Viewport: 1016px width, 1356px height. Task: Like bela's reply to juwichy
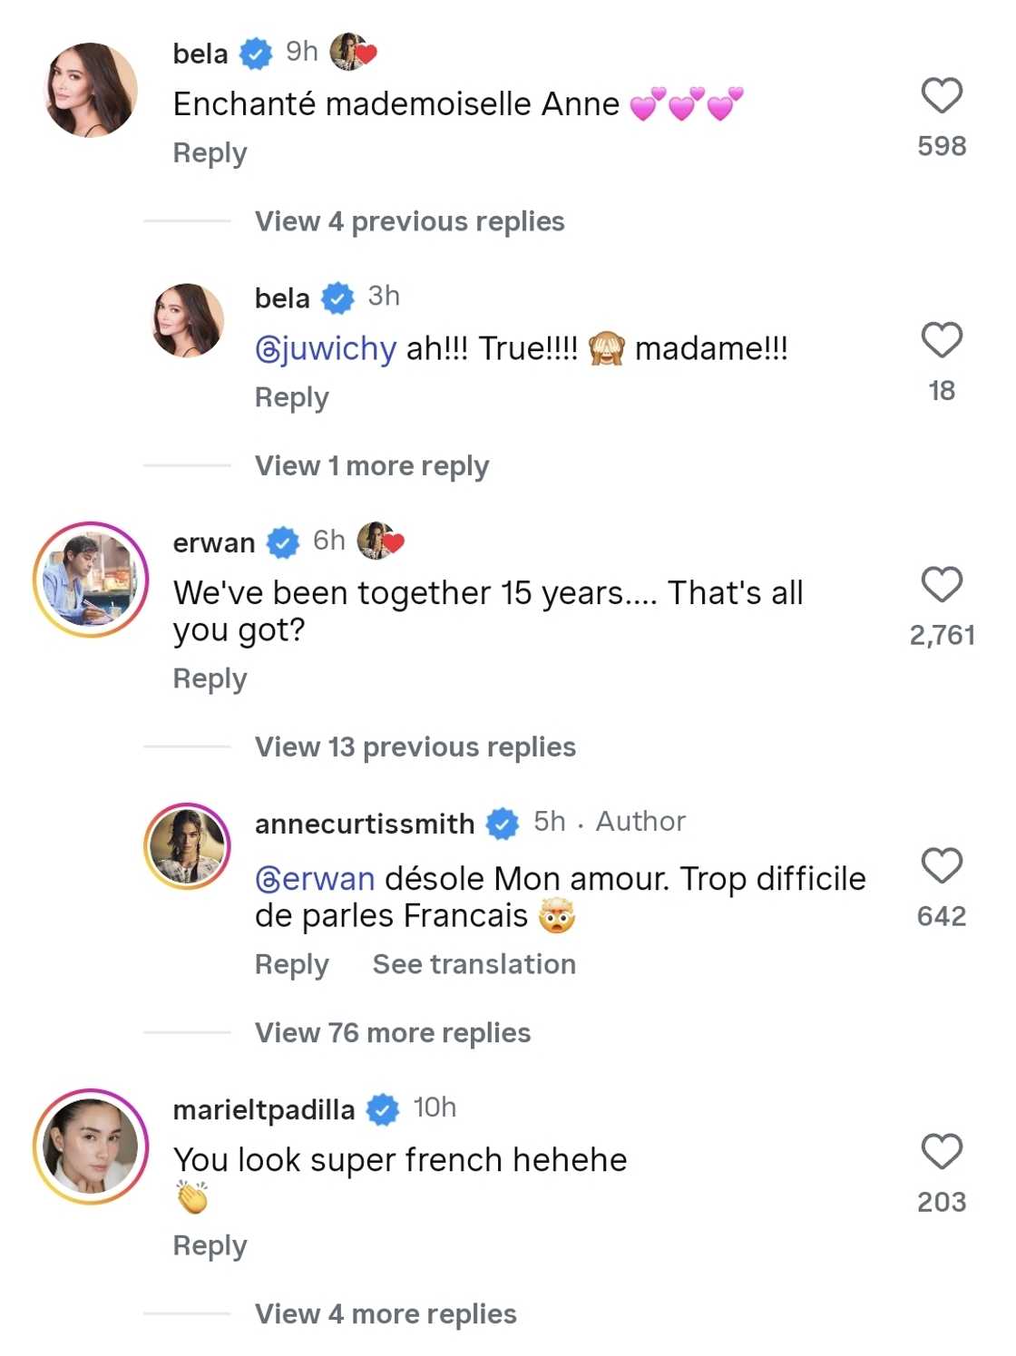point(941,341)
